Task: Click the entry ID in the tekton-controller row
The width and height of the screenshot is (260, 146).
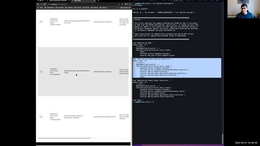Action: 55,22
